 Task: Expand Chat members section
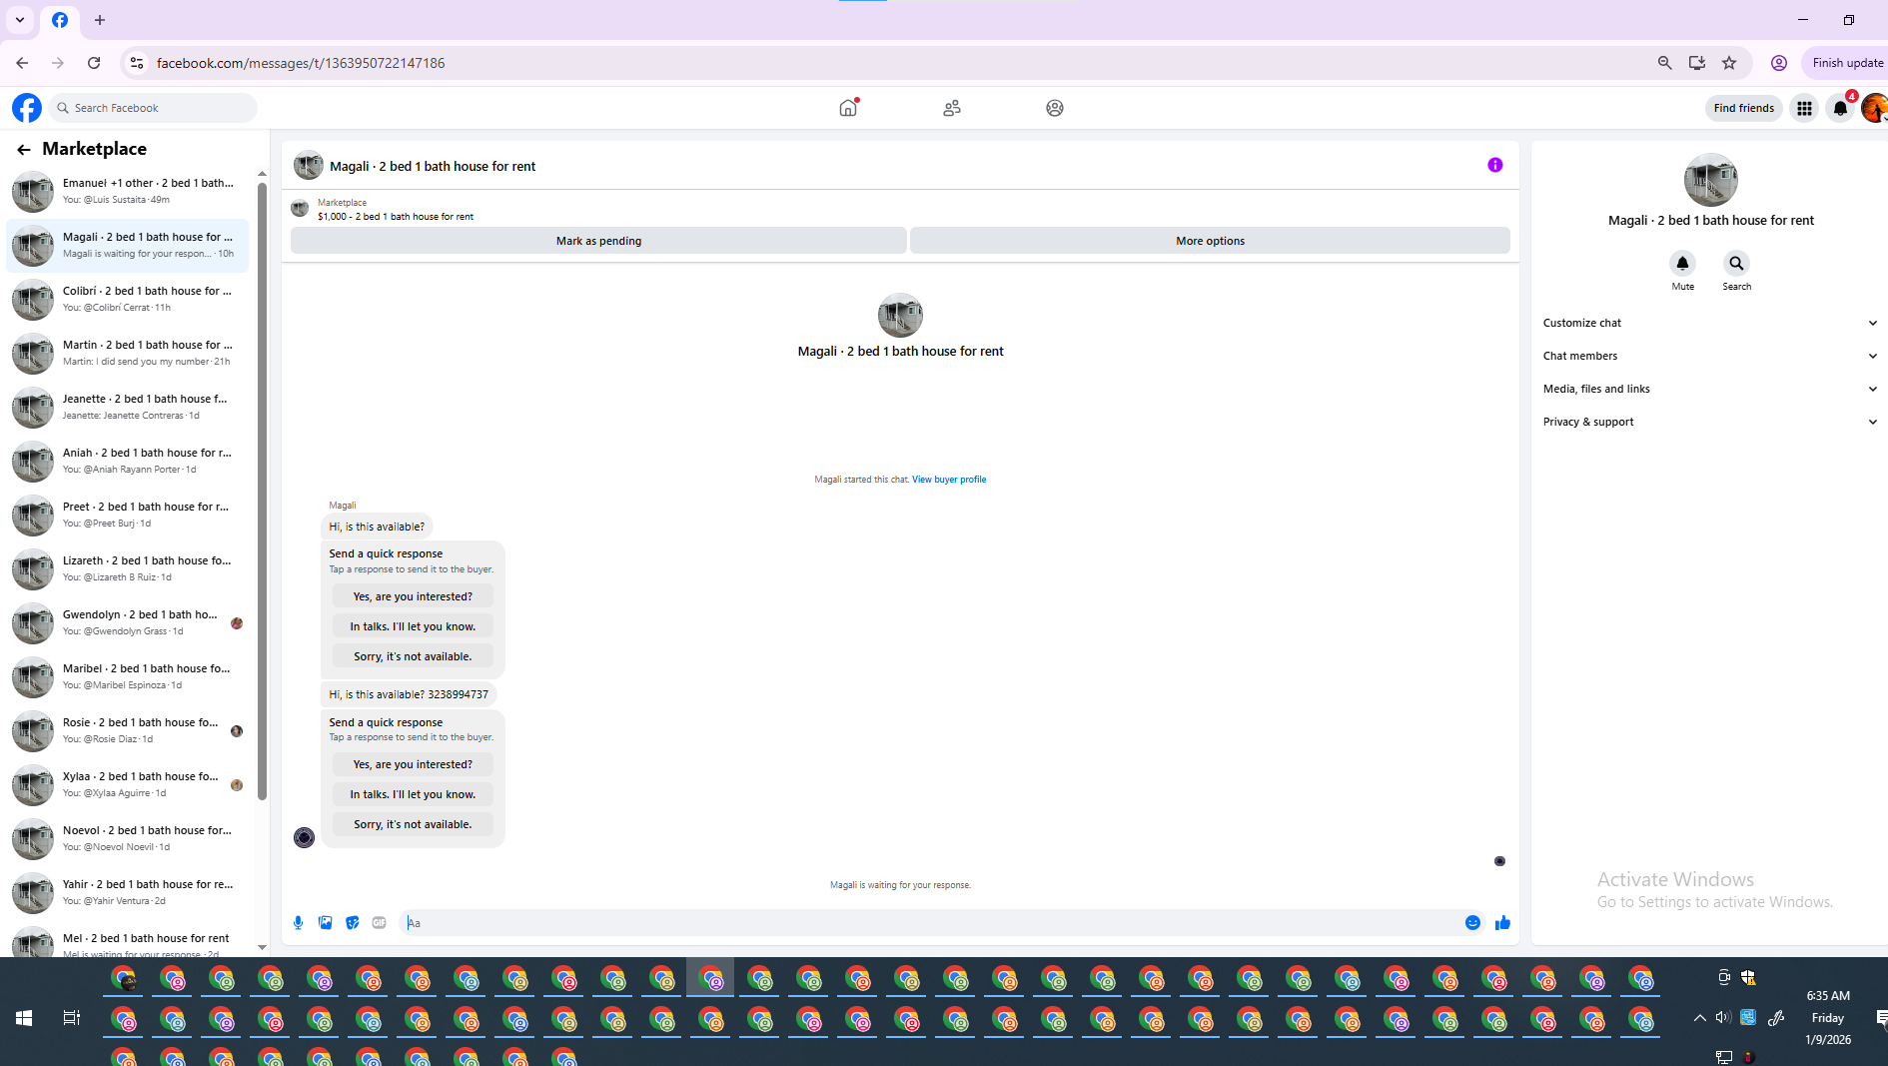[x=1709, y=356]
